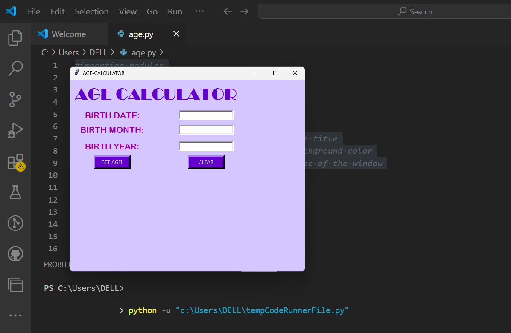Image resolution: width=511 pixels, height=333 pixels.
Task: Open the breadcrumb ellipsis after age.py
Action: pos(169,52)
